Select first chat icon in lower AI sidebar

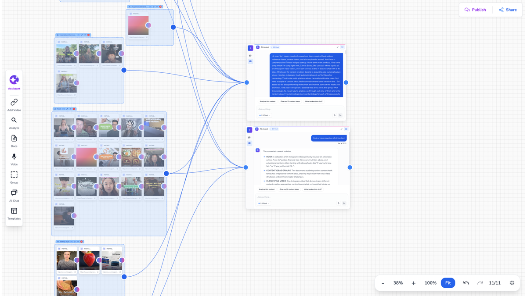(x=249, y=137)
